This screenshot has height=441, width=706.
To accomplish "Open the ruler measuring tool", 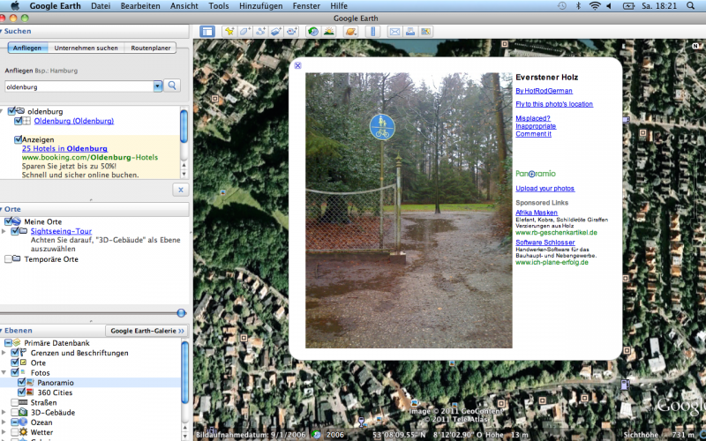I will coord(372,32).
